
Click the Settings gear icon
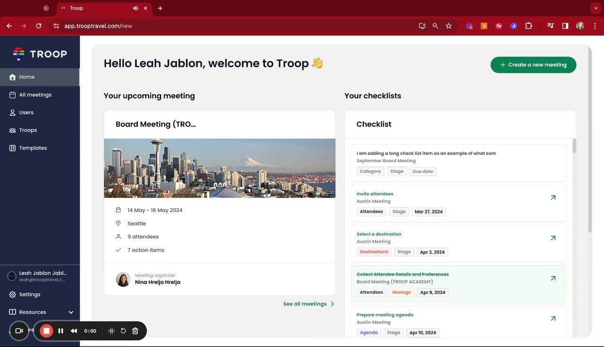(x=13, y=295)
